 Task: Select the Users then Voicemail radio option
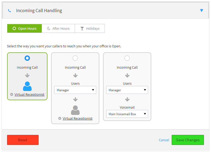pyautogui.click(x=127, y=58)
